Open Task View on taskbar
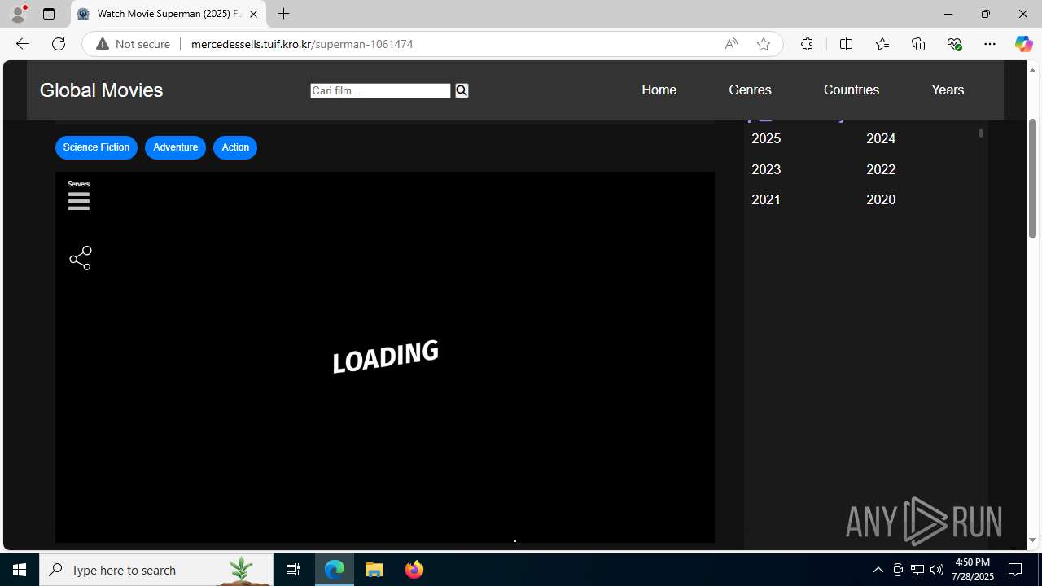The width and height of the screenshot is (1042, 586). [x=293, y=570]
